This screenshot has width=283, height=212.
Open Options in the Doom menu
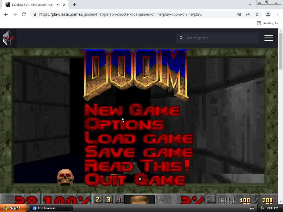(x=124, y=124)
